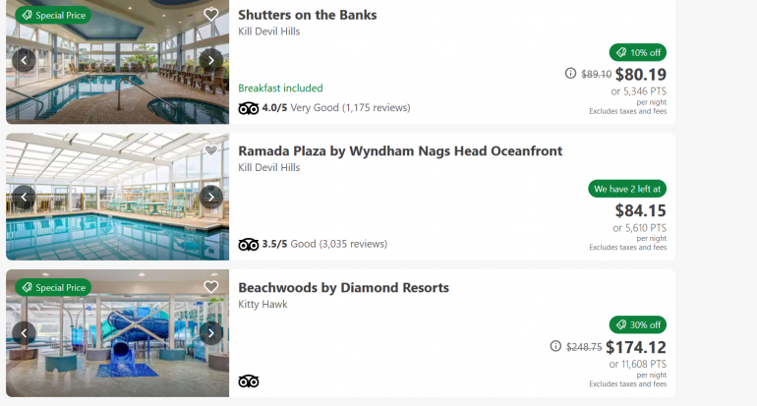Select the $84.15 Ramada Plaza price
This screenshot has height=406, width=757.
click(640, 209)
